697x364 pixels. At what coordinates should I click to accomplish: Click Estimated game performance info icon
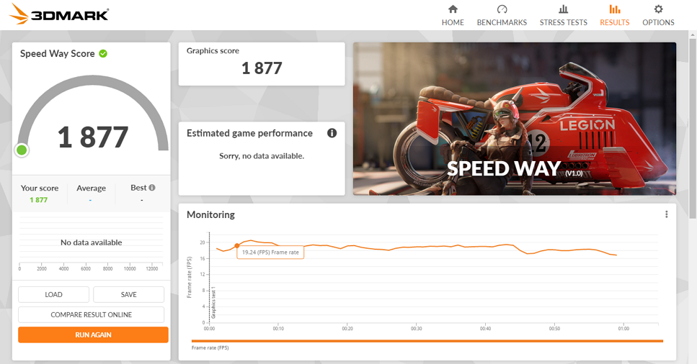coord(332,133)
